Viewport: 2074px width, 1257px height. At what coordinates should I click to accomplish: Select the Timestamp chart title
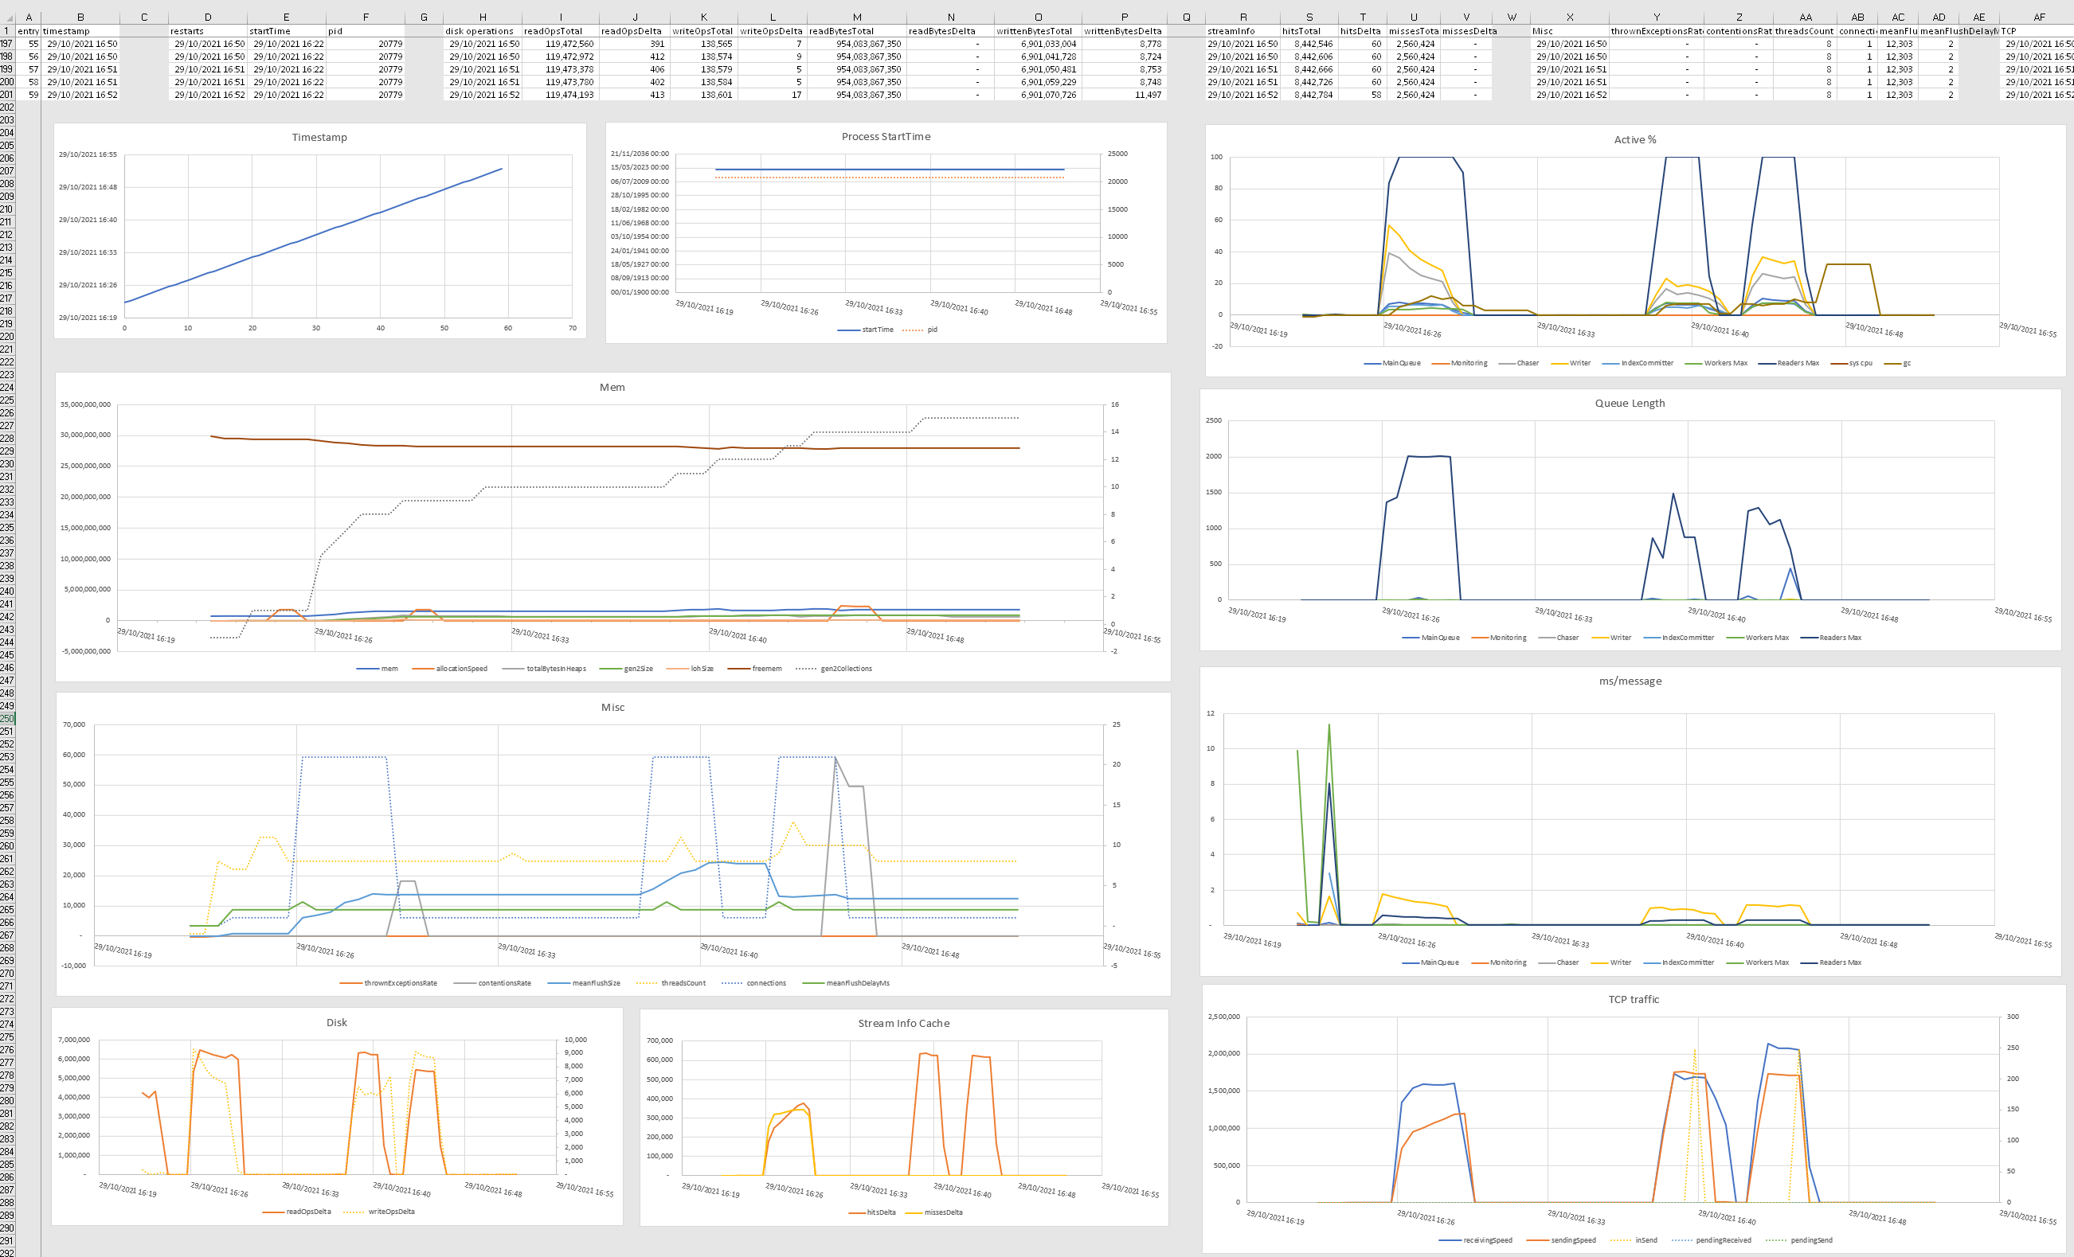pos(319,137)
